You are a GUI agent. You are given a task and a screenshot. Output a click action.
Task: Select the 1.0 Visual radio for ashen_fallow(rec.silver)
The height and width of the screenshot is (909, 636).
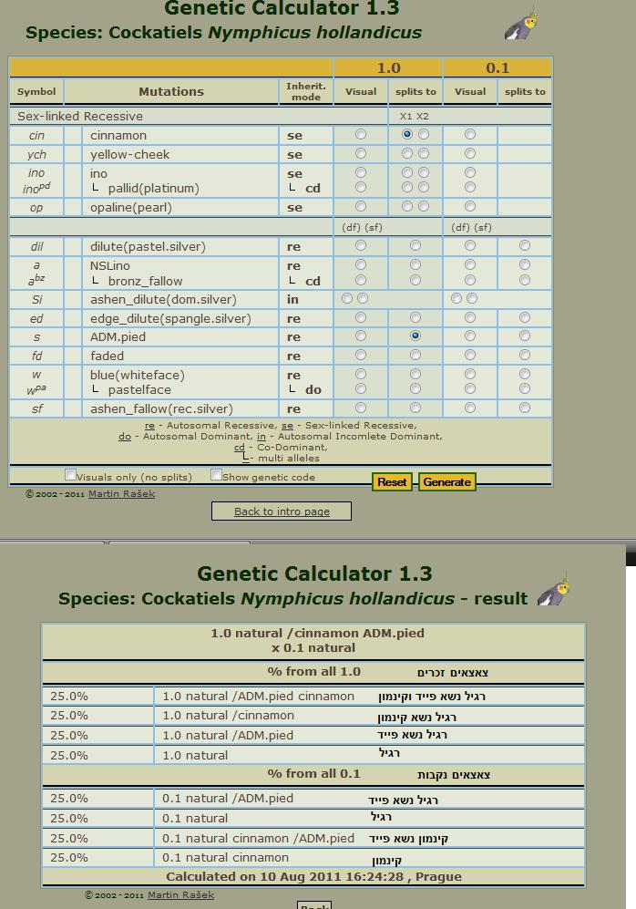click(x=361, y=408)
